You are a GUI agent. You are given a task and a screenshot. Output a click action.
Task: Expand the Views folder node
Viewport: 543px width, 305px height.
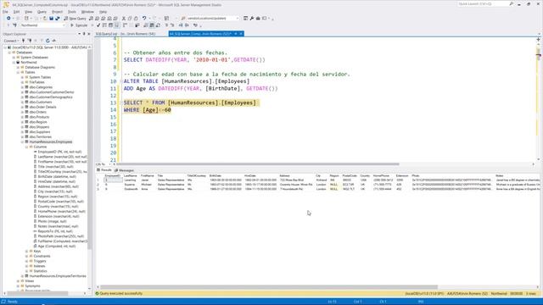(18, 281)
